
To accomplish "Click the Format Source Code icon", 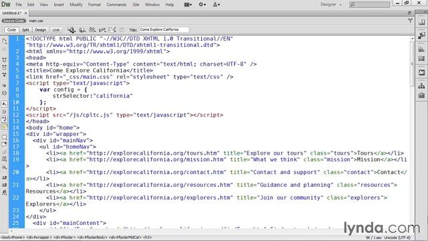I will 5,192.
